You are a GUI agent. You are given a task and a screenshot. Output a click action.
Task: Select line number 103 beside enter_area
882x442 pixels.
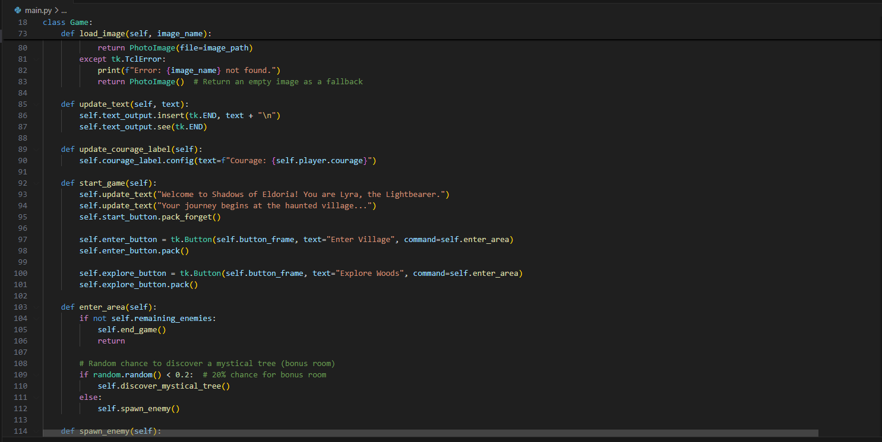(20, 307)
